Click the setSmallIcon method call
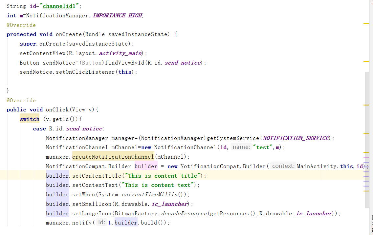Image resolution: width=373 pixels, height=235 pixels. tap(92, 204)
